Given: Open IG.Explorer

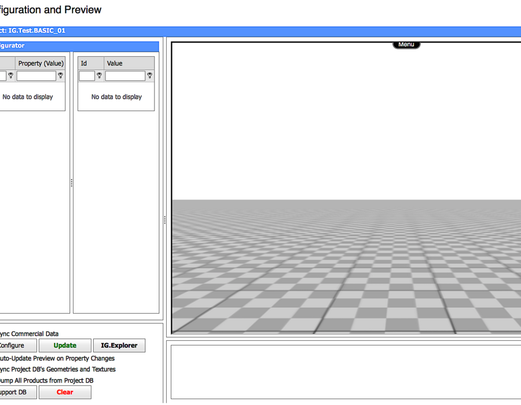Looking at the screenshot, I should coord(119,345).
